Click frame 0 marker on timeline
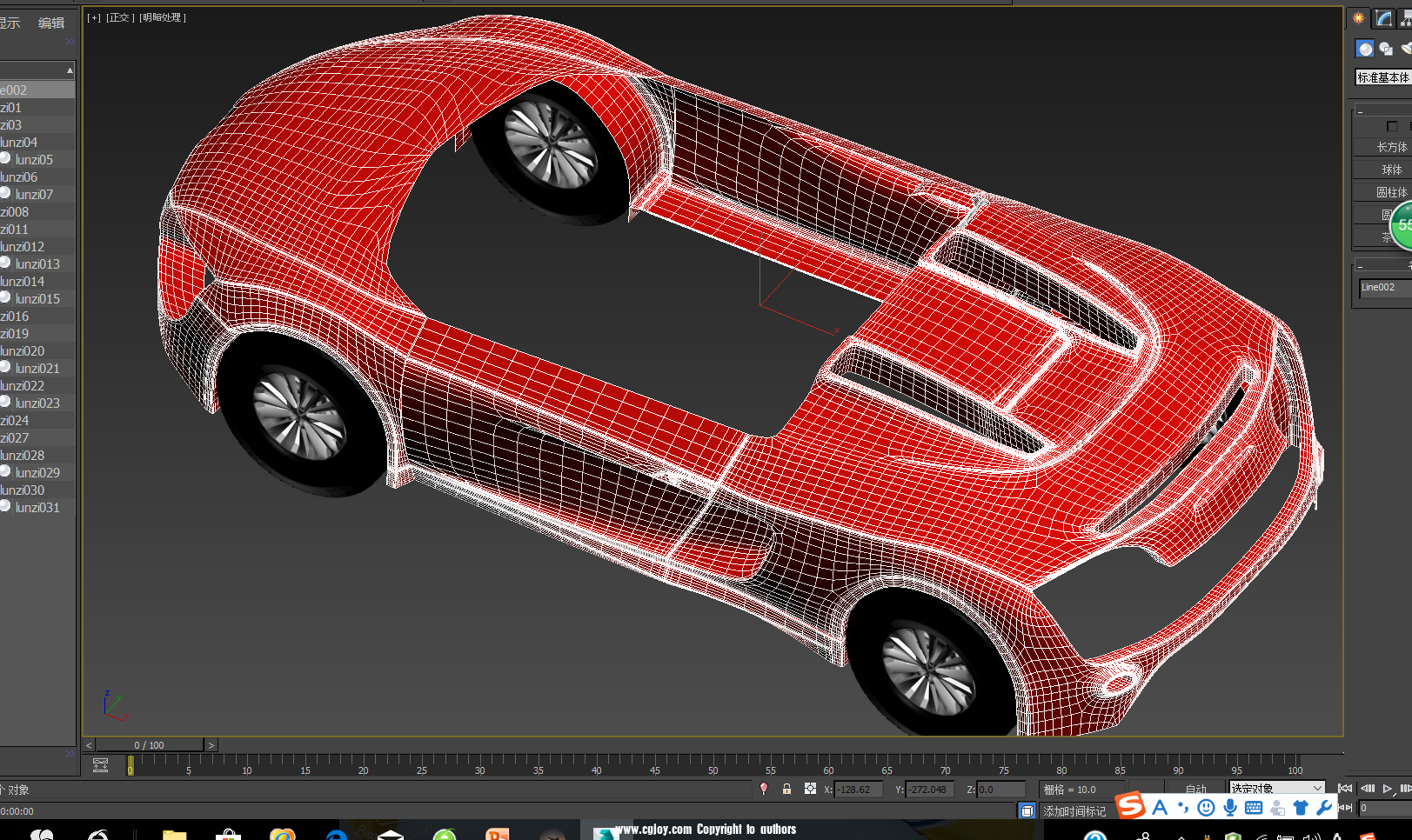Screen dimensions: 1412x840 tap(130, 765)
